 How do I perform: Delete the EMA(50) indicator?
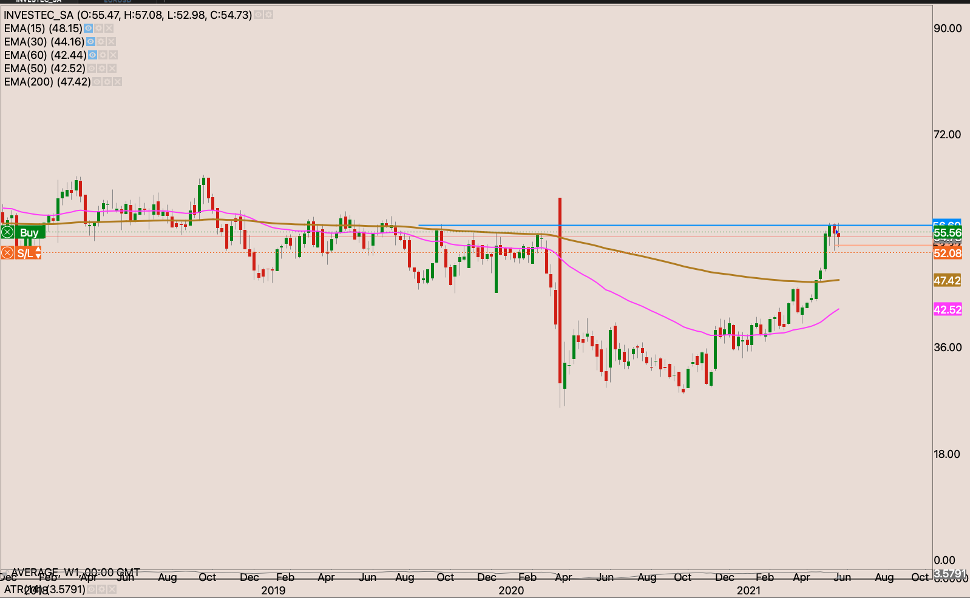point(112,69)
